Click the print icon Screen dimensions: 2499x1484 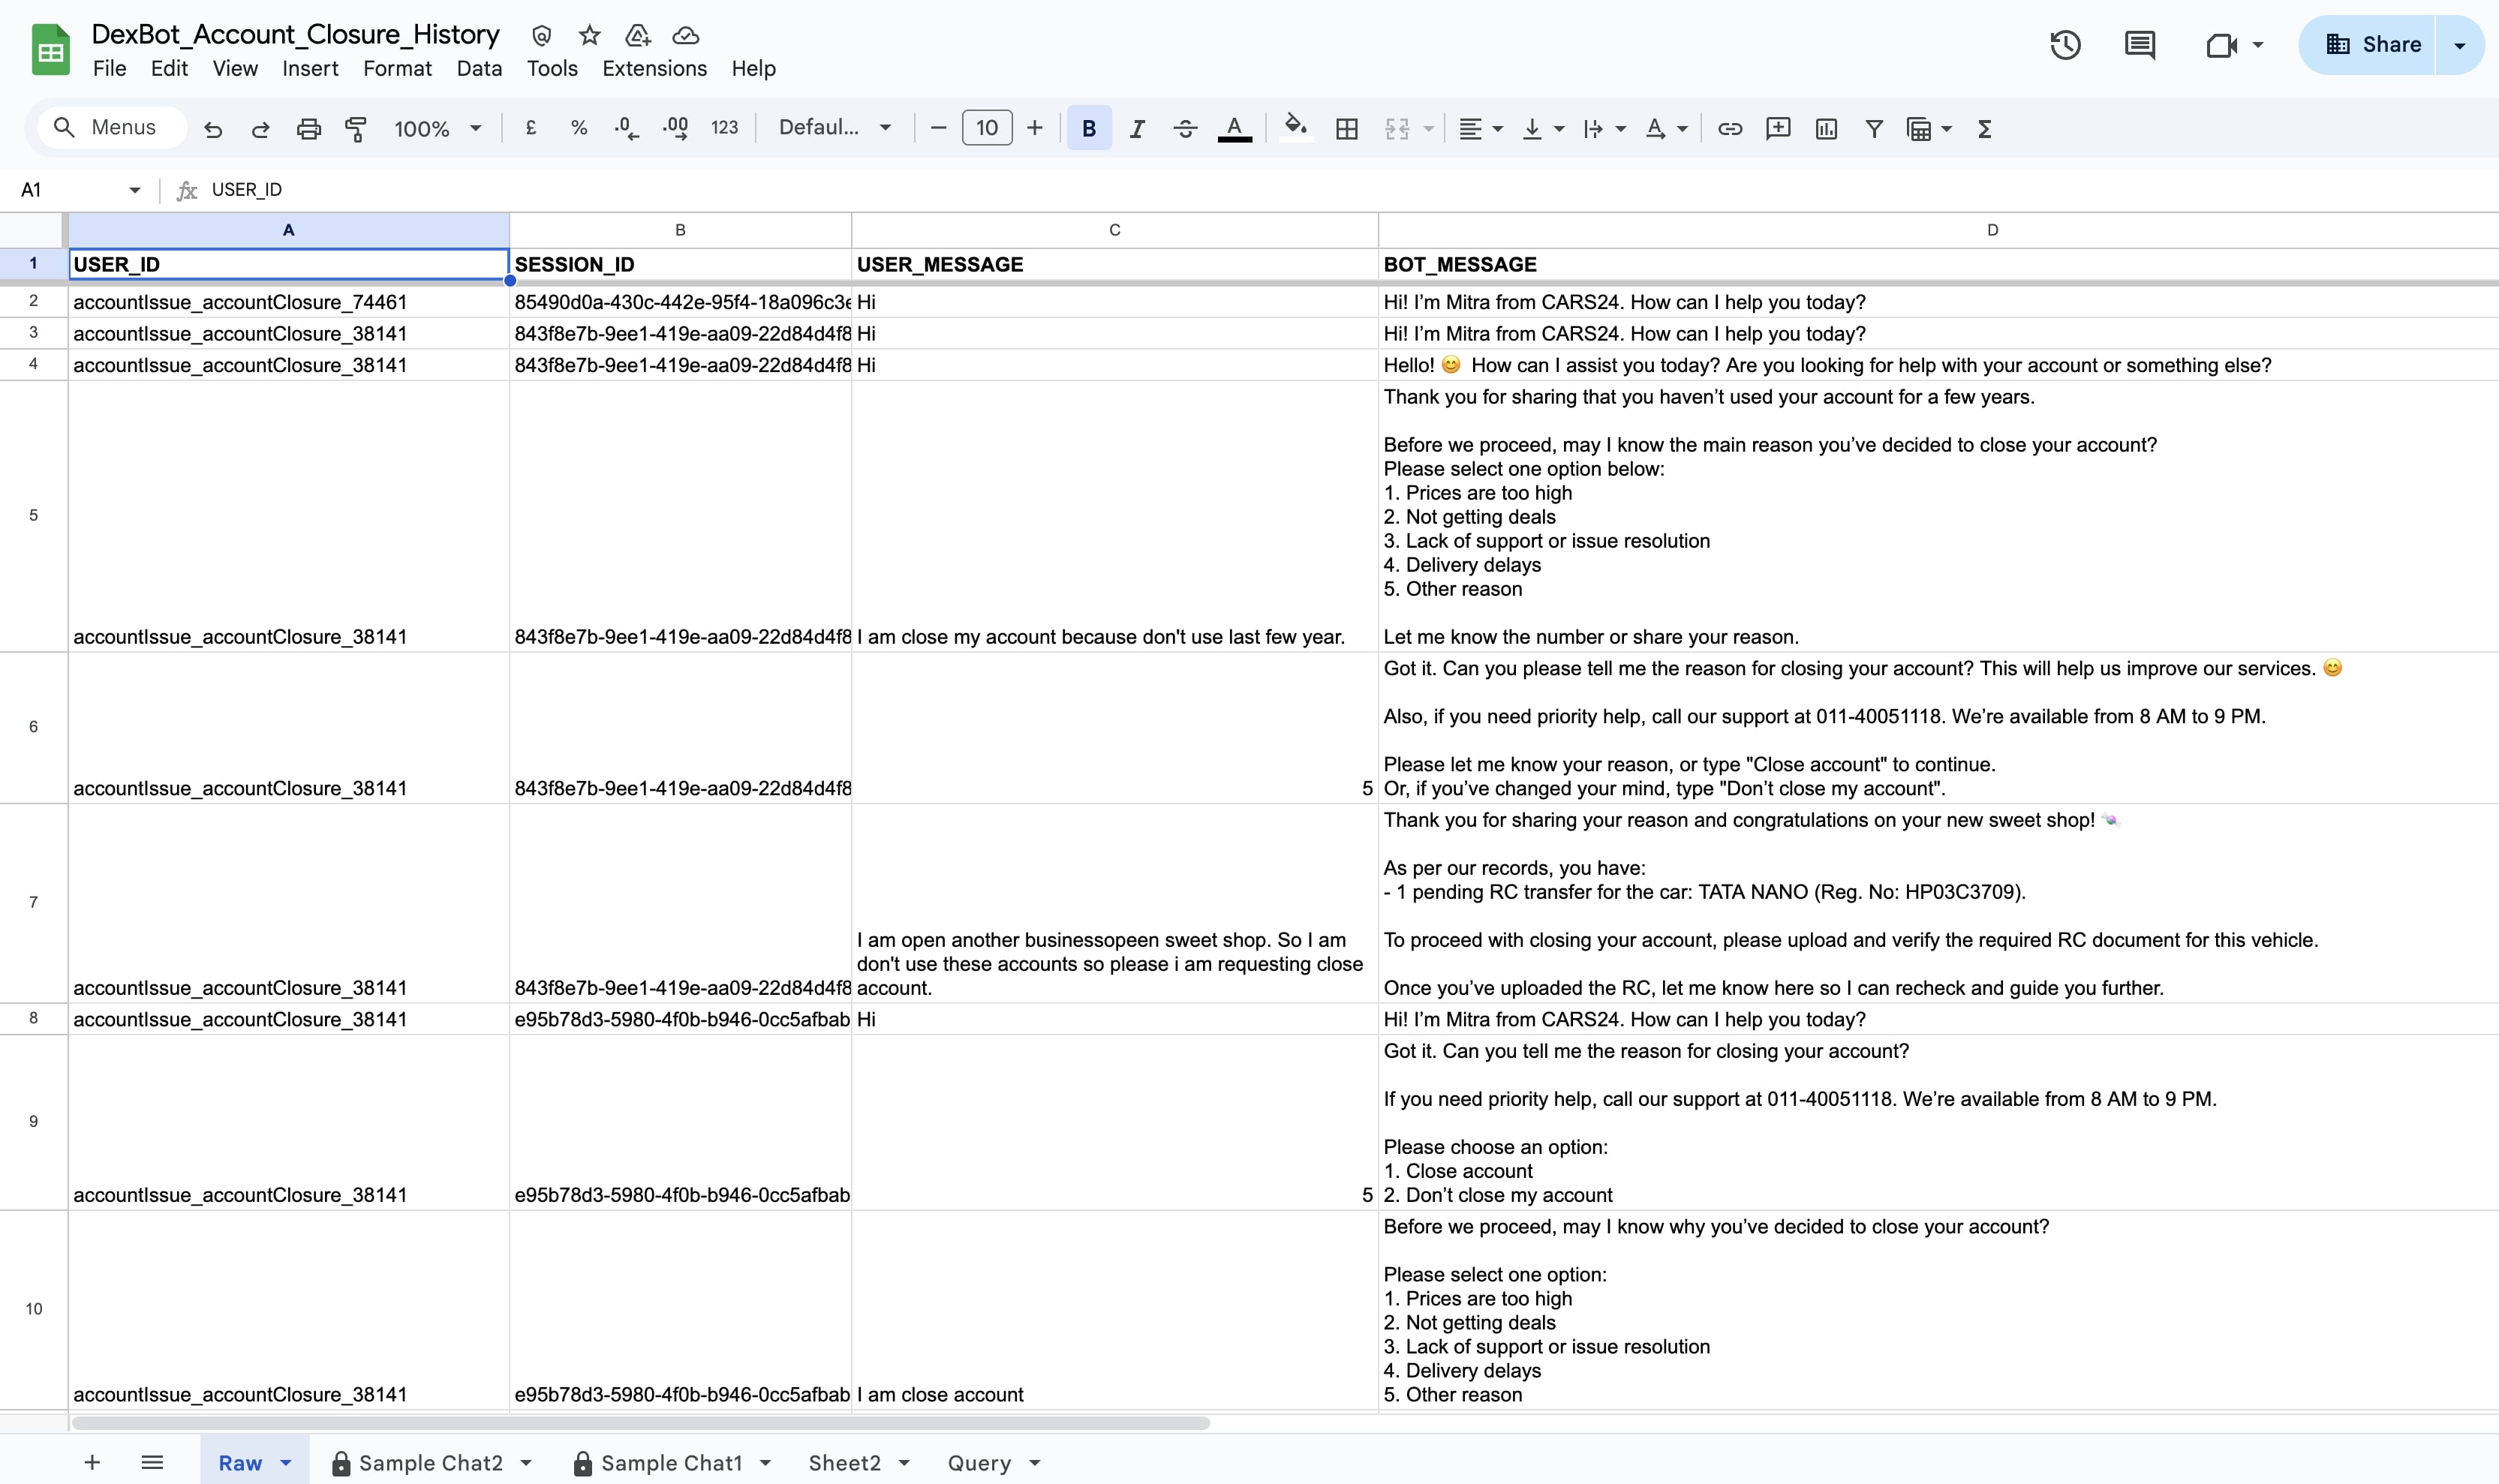pos(308,129)
